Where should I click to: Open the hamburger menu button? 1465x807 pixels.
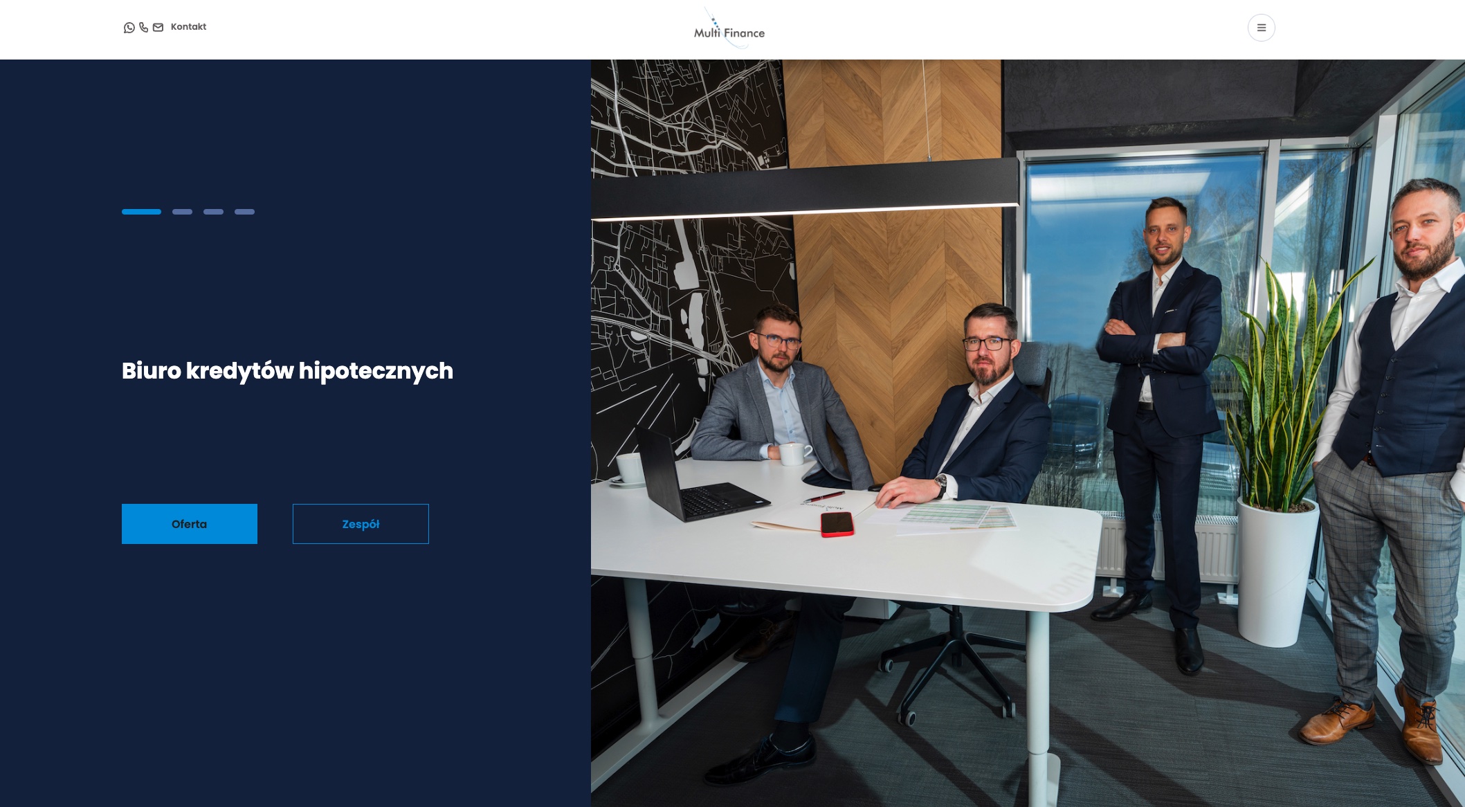click(1261, 28)
